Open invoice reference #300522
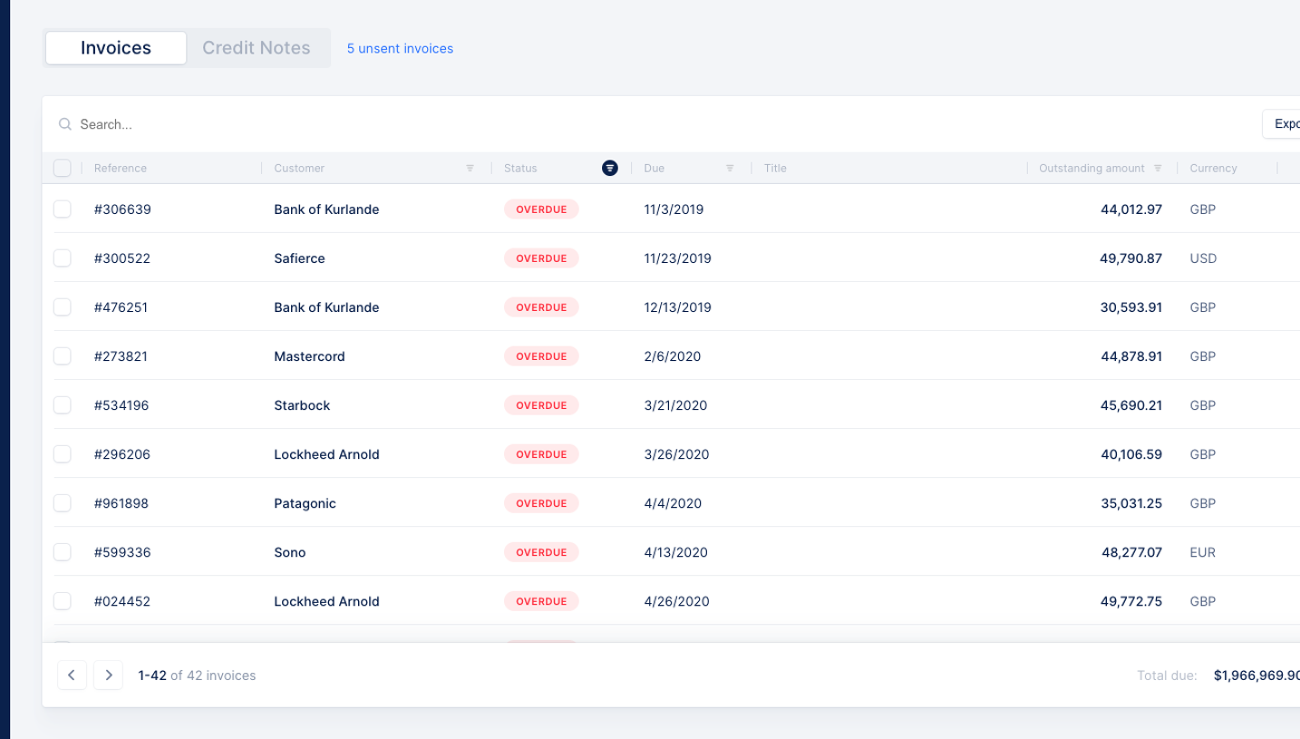 click(x=122, y=258)
